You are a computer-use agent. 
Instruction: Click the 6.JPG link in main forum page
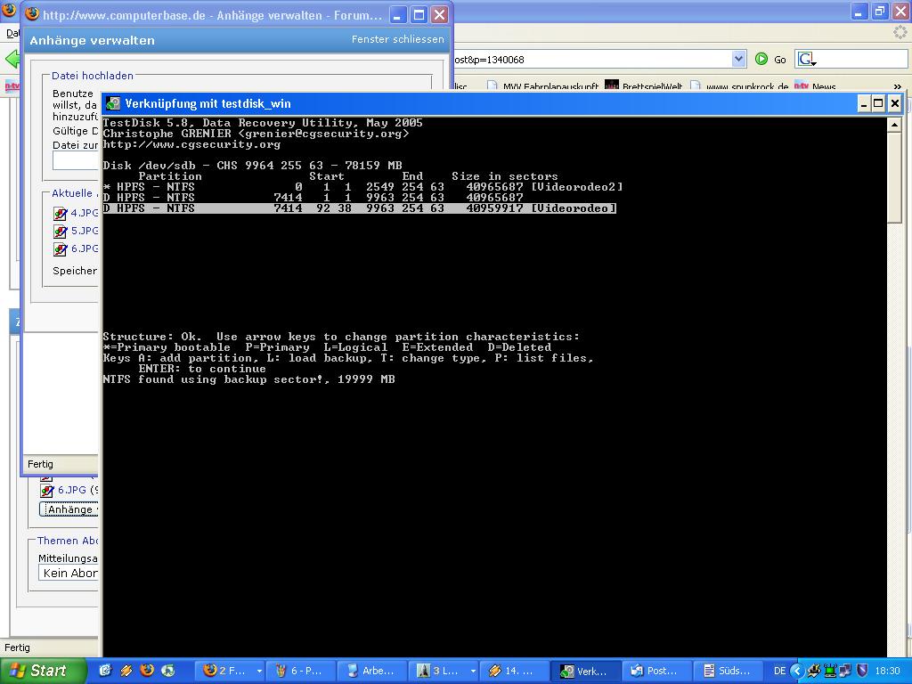coord(71,490)
